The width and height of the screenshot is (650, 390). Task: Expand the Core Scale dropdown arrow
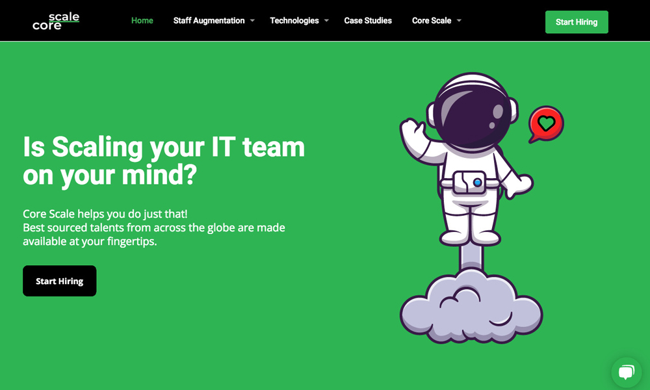click(x=459, y=21)
